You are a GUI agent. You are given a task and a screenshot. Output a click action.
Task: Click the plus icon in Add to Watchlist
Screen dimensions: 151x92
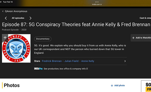[x=133, y=38]
